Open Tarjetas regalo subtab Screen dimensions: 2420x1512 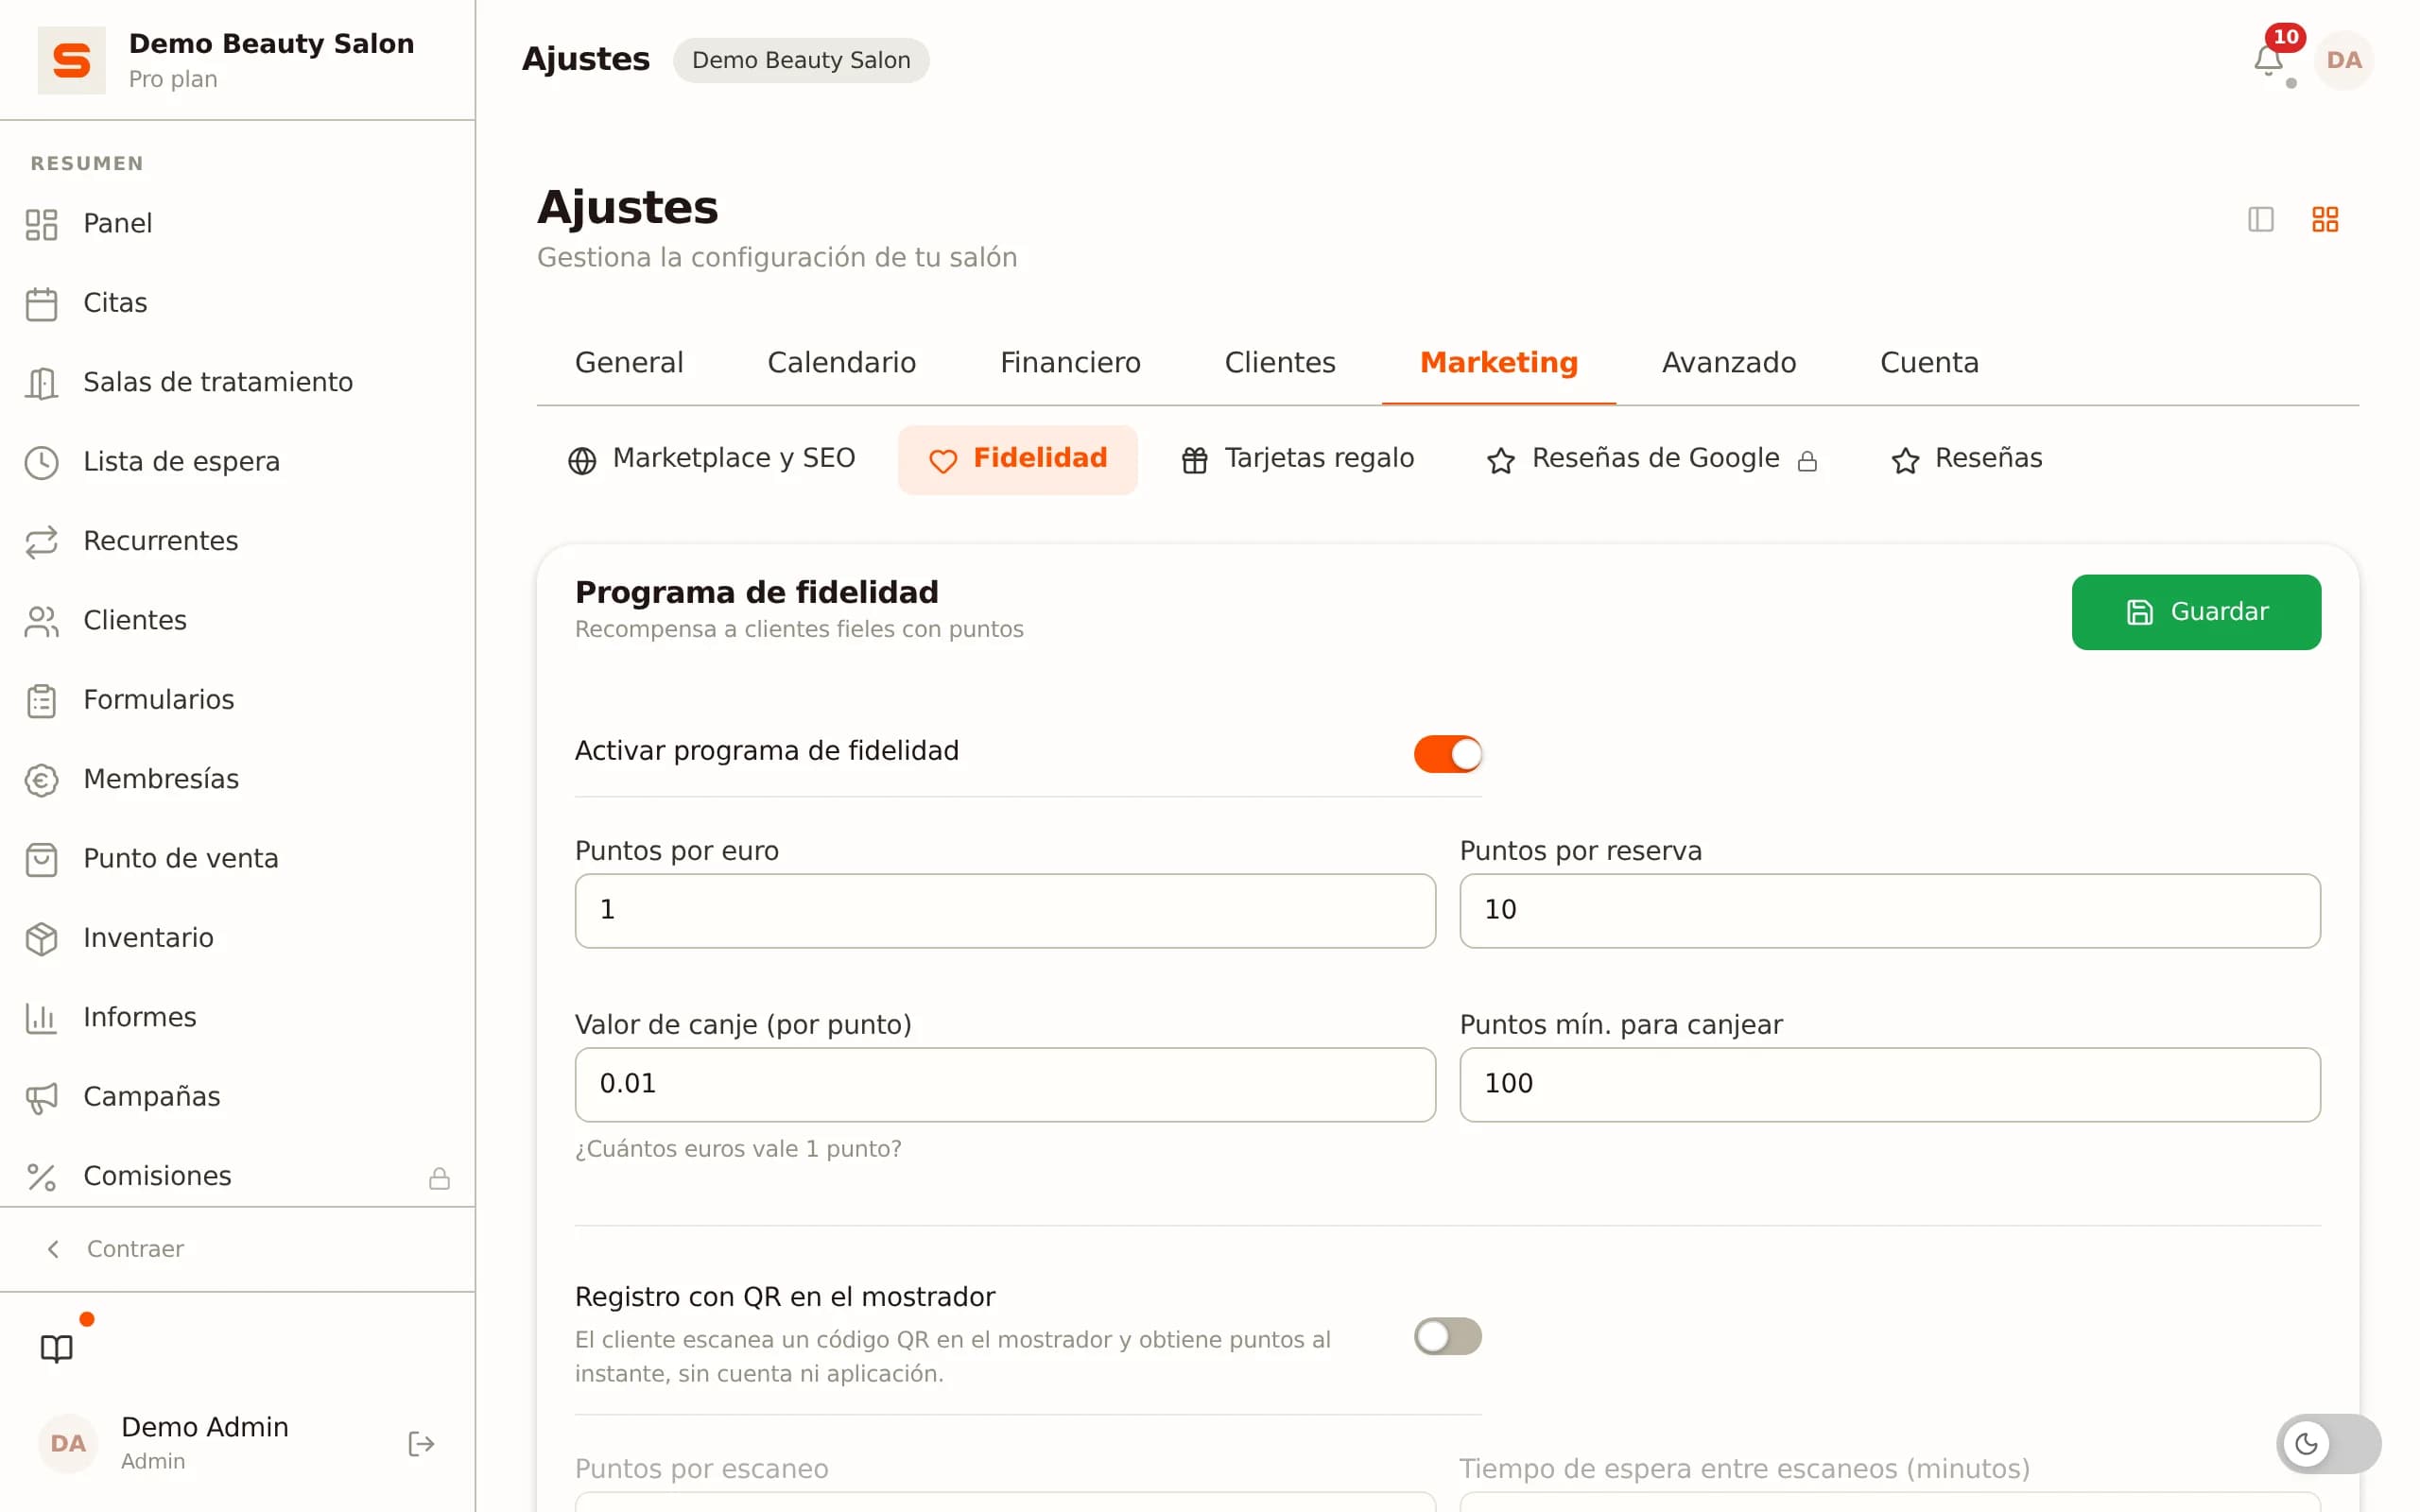(x=1297, y=459)
